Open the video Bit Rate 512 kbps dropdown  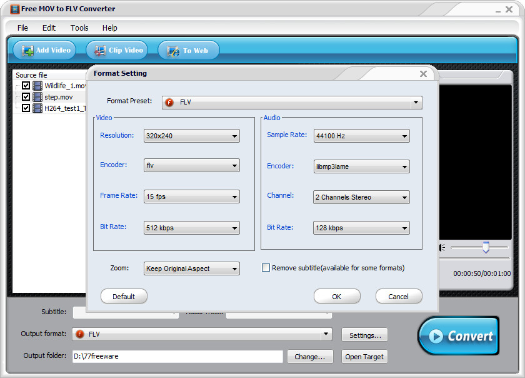pos(191,228)
